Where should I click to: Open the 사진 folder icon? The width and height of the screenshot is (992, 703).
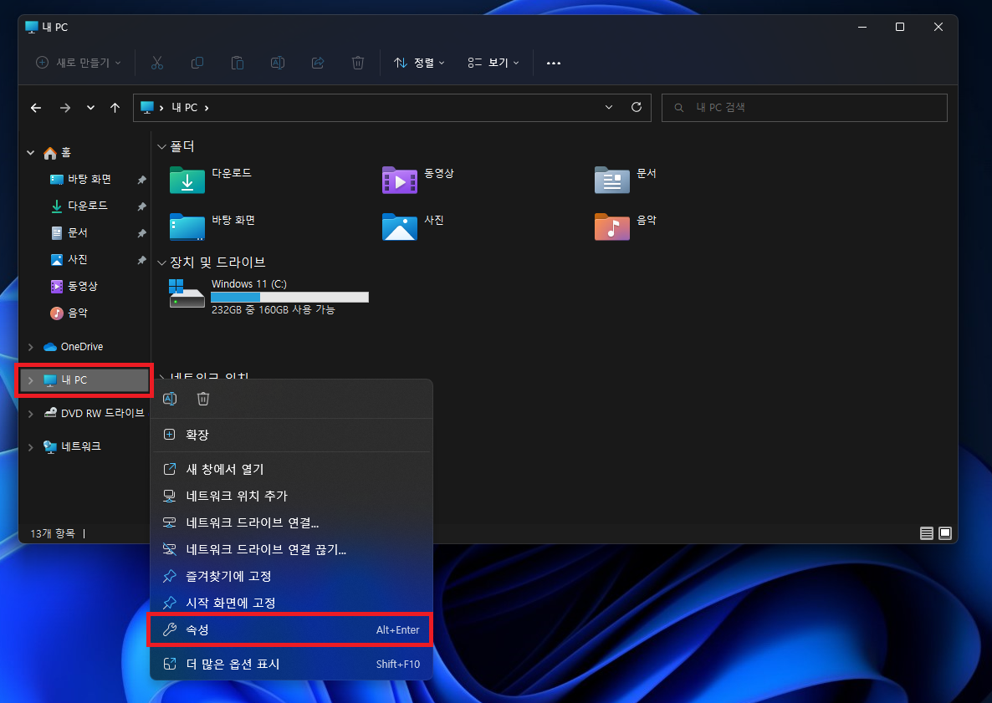coord(399,227)
